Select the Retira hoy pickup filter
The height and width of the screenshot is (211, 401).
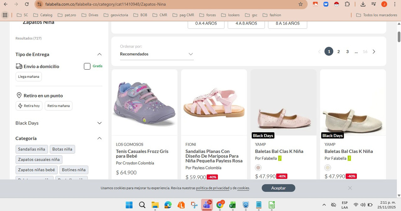(29, 106)
